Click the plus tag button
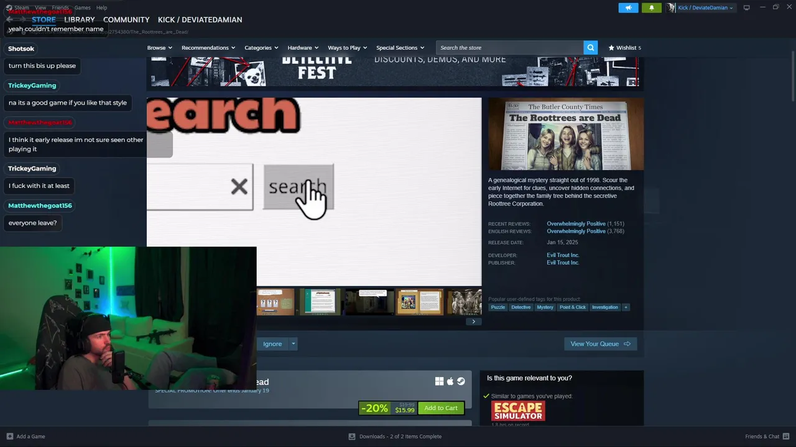Viewport: 796px width, 447px height. (x=626, y=307)
